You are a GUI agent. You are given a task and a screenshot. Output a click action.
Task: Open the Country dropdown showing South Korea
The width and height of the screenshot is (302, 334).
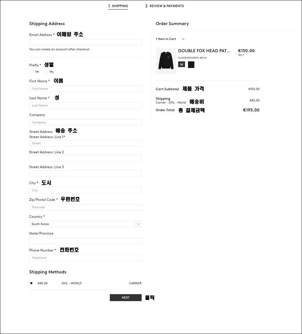pyautogui.click(x=86, y=224)
